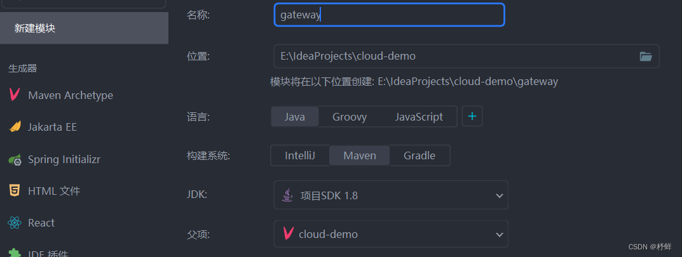Viewport: 682px width, 257px height.
Task: Click the 构建系统: label
Action: [x=208, y=156]
